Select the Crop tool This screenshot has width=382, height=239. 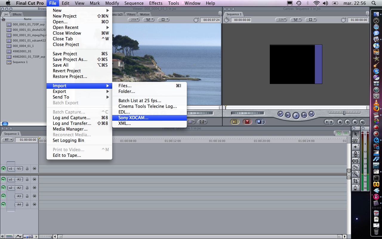point(355,181)
